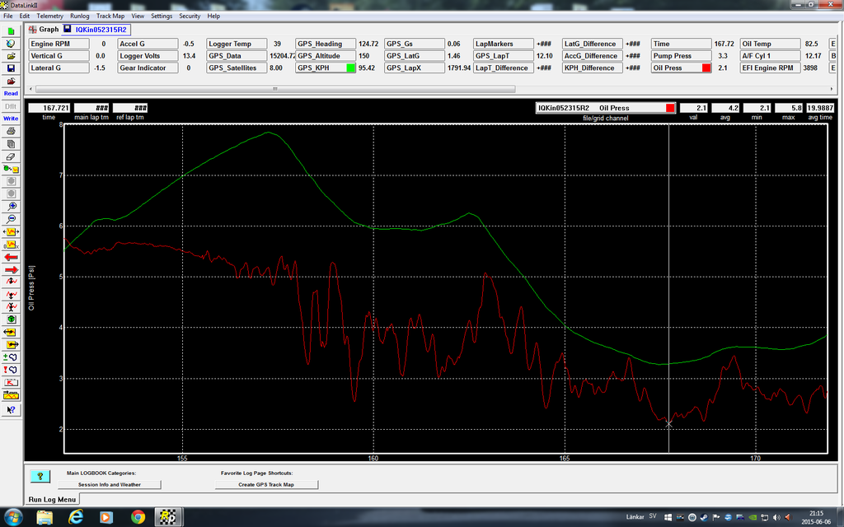
Task: Click the zoom in magnifier icon
Action: pos(12,207)
